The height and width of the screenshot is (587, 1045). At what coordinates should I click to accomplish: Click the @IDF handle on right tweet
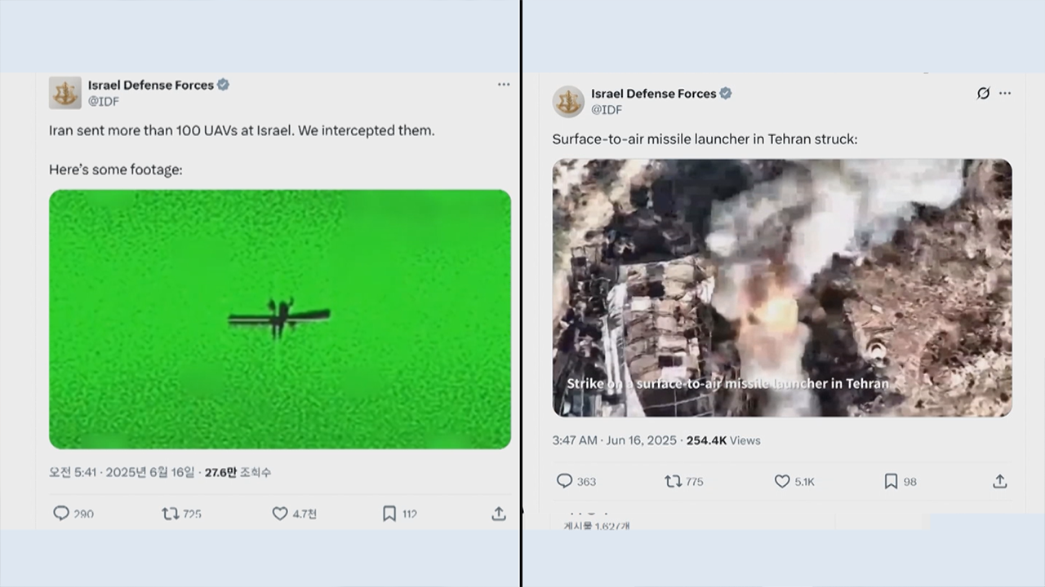point(607,109)
